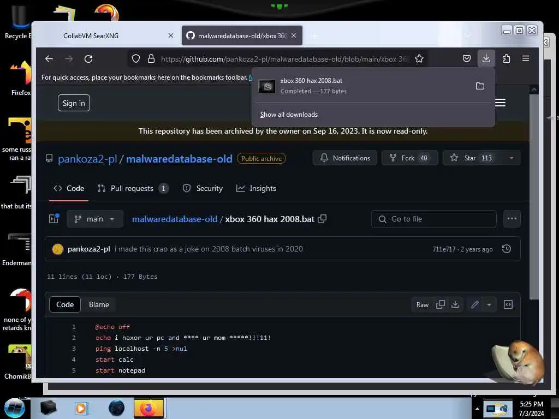Bookmark this page with the star icon
Viewport: 559px width, 419px height.
pos(419,59)
